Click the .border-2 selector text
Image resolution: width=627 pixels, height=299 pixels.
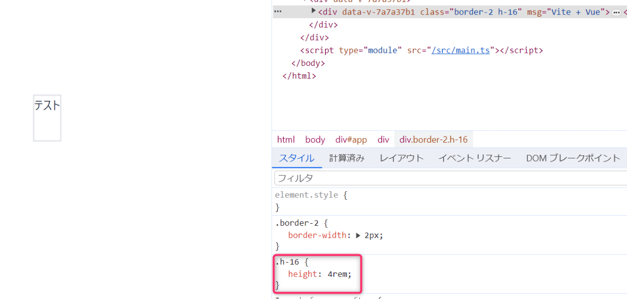click(x=296, y=223)
